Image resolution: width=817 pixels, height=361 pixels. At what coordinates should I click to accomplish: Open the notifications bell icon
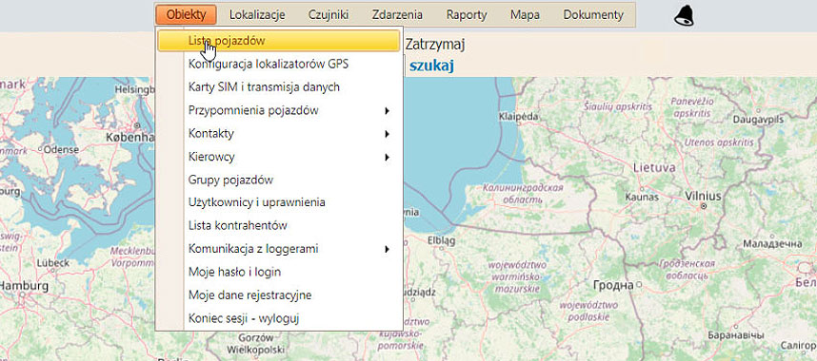pyautogui.click(x=684, y=15)
